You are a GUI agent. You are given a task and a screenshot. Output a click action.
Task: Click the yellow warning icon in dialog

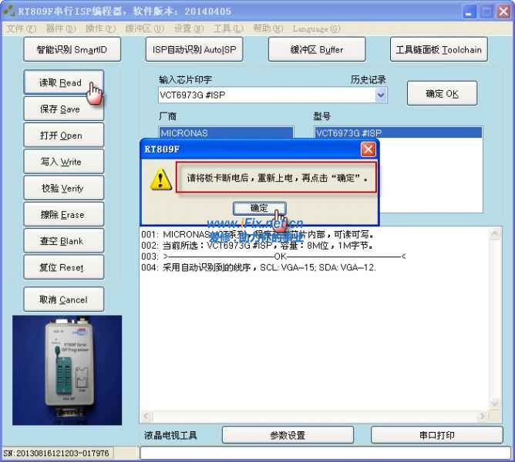(x=161, y=179)
